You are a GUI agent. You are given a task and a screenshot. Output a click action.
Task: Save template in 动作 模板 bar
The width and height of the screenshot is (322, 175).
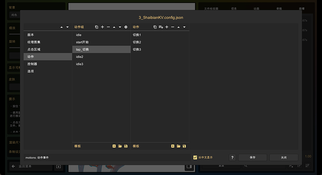tap(184, 146)
